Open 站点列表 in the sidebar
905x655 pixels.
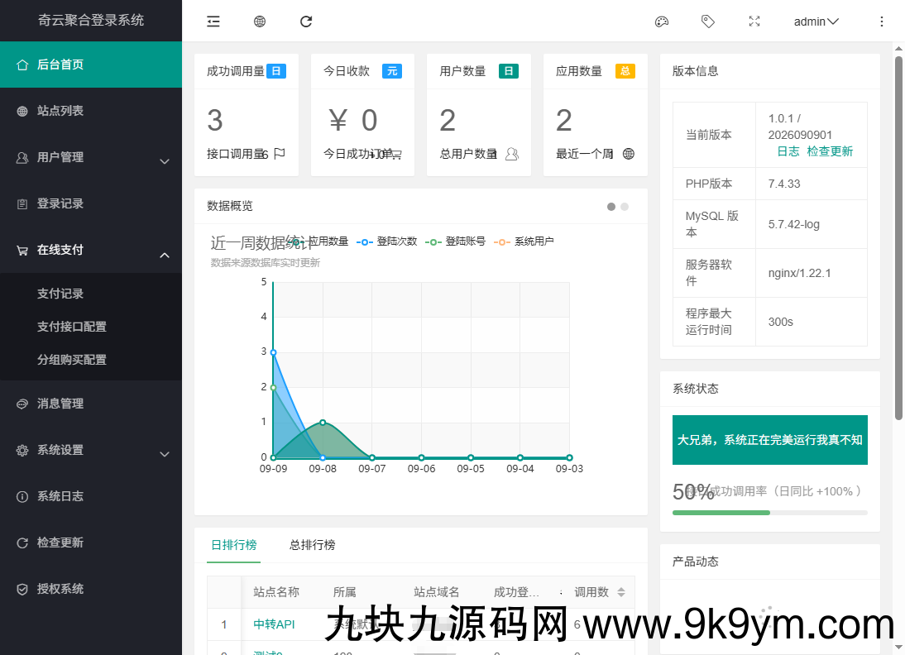point(91,111)
